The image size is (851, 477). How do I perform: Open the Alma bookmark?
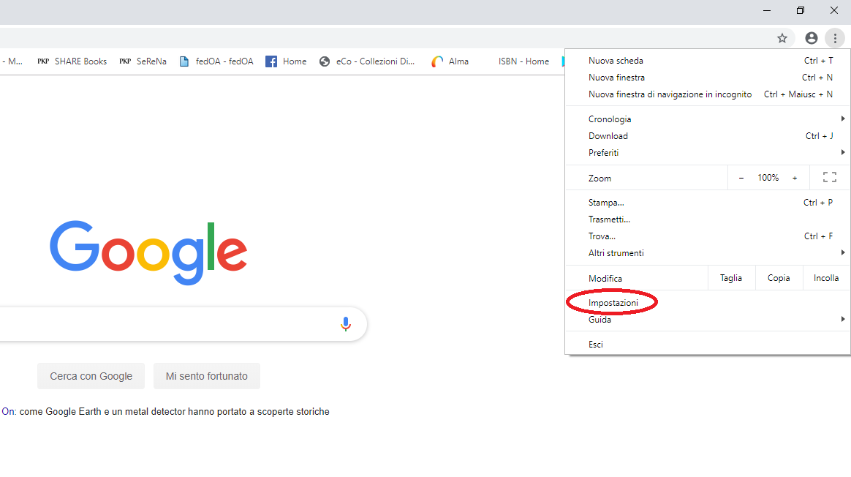click(x=450, y=61)
